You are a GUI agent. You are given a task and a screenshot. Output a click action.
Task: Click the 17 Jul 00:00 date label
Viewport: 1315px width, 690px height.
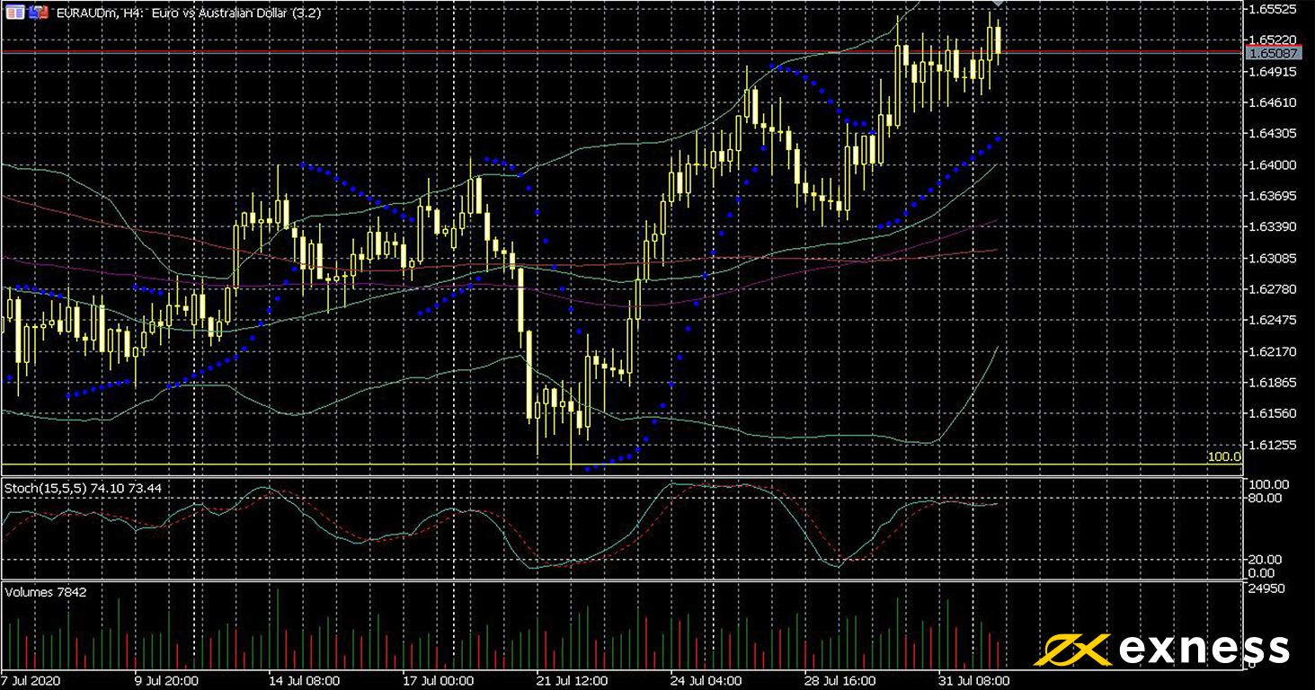click(x=438, y=681)
